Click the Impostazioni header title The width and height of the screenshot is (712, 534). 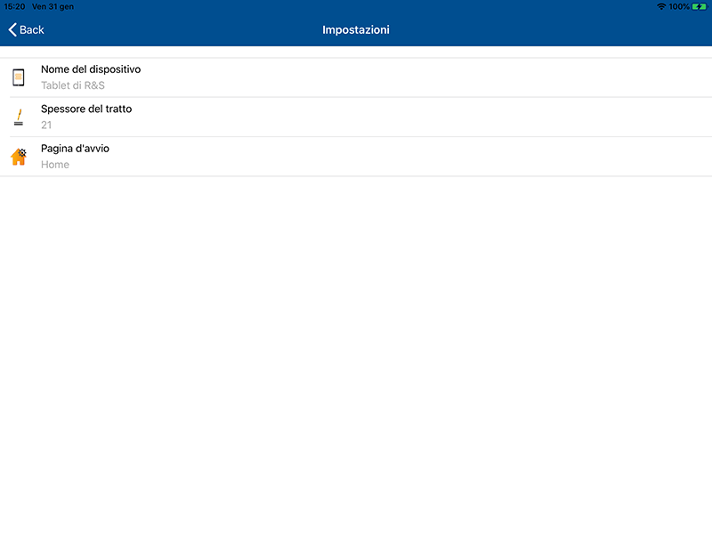point(356,30)
